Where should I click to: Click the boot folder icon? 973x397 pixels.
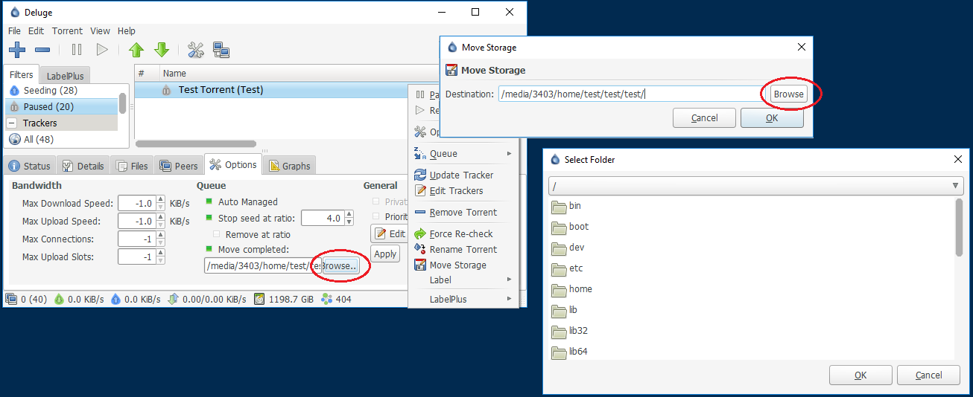pyautogui.click(x=559, y=227)
